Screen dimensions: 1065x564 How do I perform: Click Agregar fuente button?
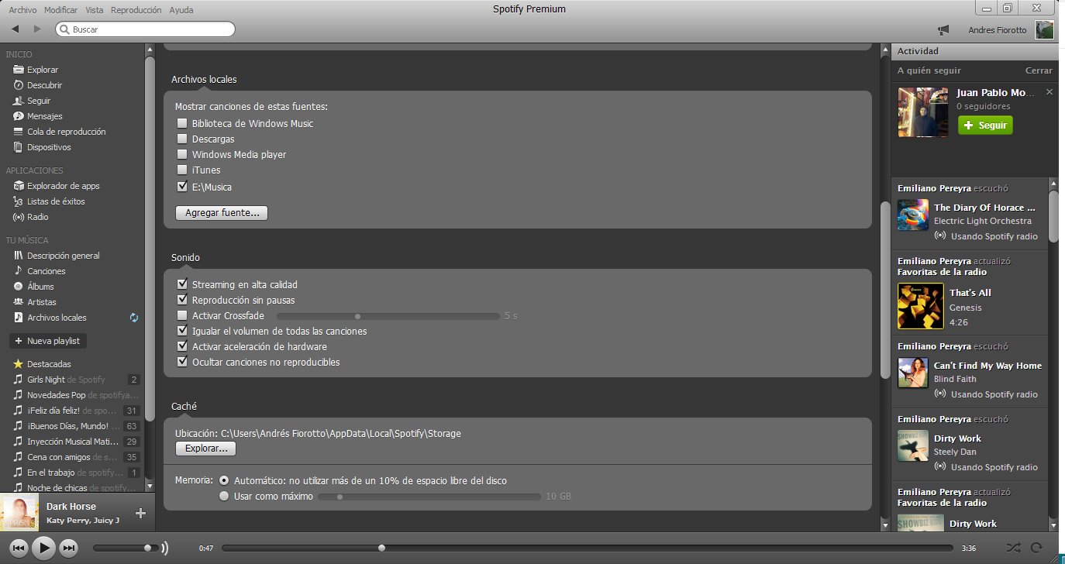(x=222, y=212)
